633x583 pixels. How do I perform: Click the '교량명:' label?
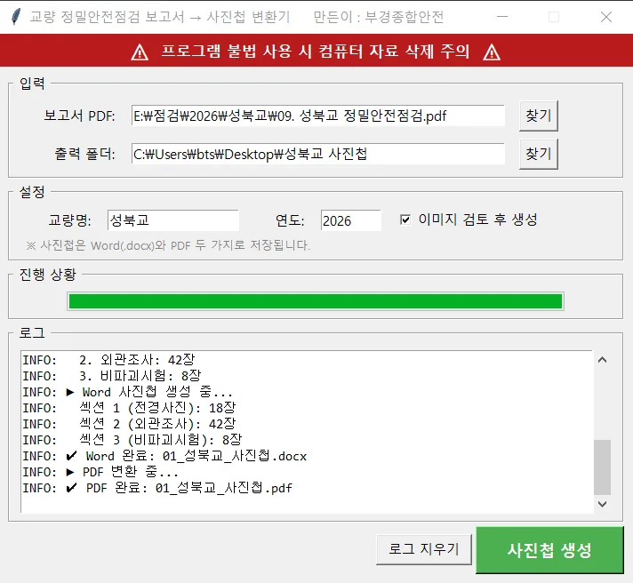70,220
